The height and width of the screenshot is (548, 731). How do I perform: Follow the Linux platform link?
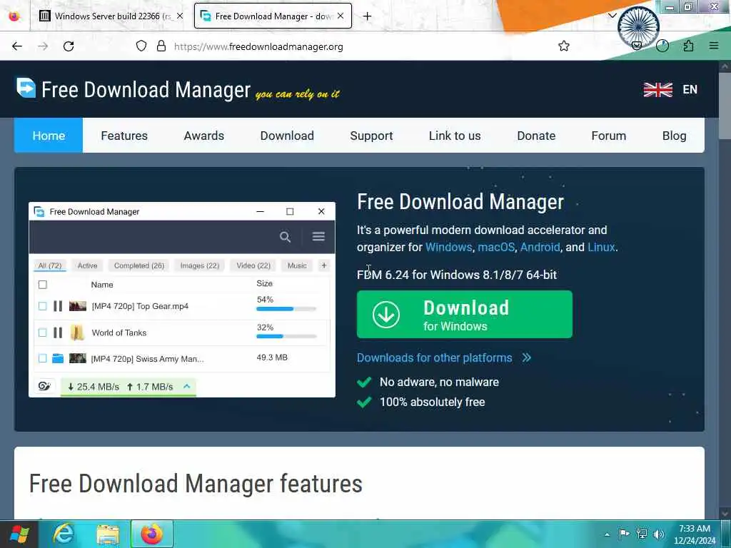tap(601, 247)
